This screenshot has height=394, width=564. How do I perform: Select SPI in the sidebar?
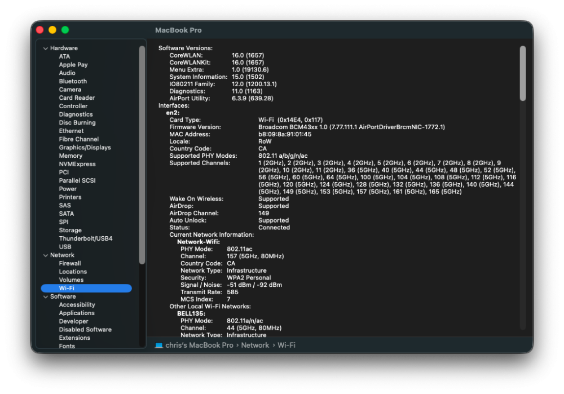(63, 222)
